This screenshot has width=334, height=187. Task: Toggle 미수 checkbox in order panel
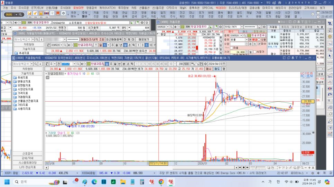coord(259,44)
